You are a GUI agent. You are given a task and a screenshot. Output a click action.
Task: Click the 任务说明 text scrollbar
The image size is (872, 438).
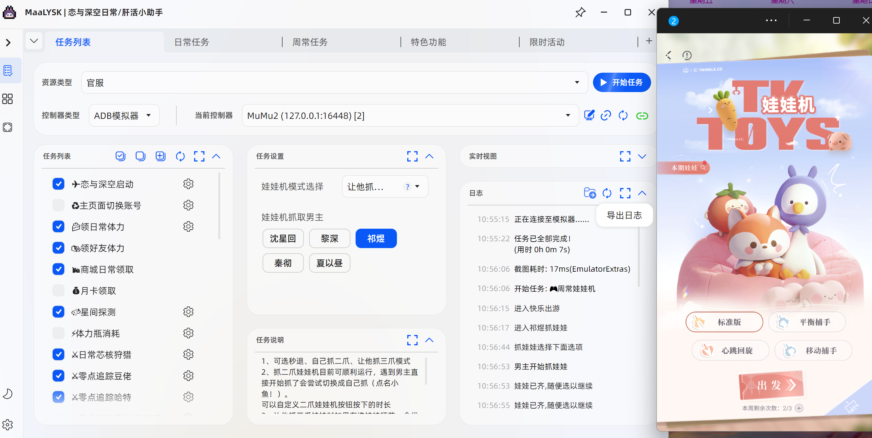(x=426, y=371)
